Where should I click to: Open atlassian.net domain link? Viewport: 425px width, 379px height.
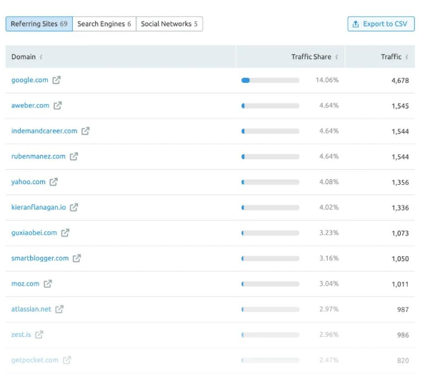[31, 309]
